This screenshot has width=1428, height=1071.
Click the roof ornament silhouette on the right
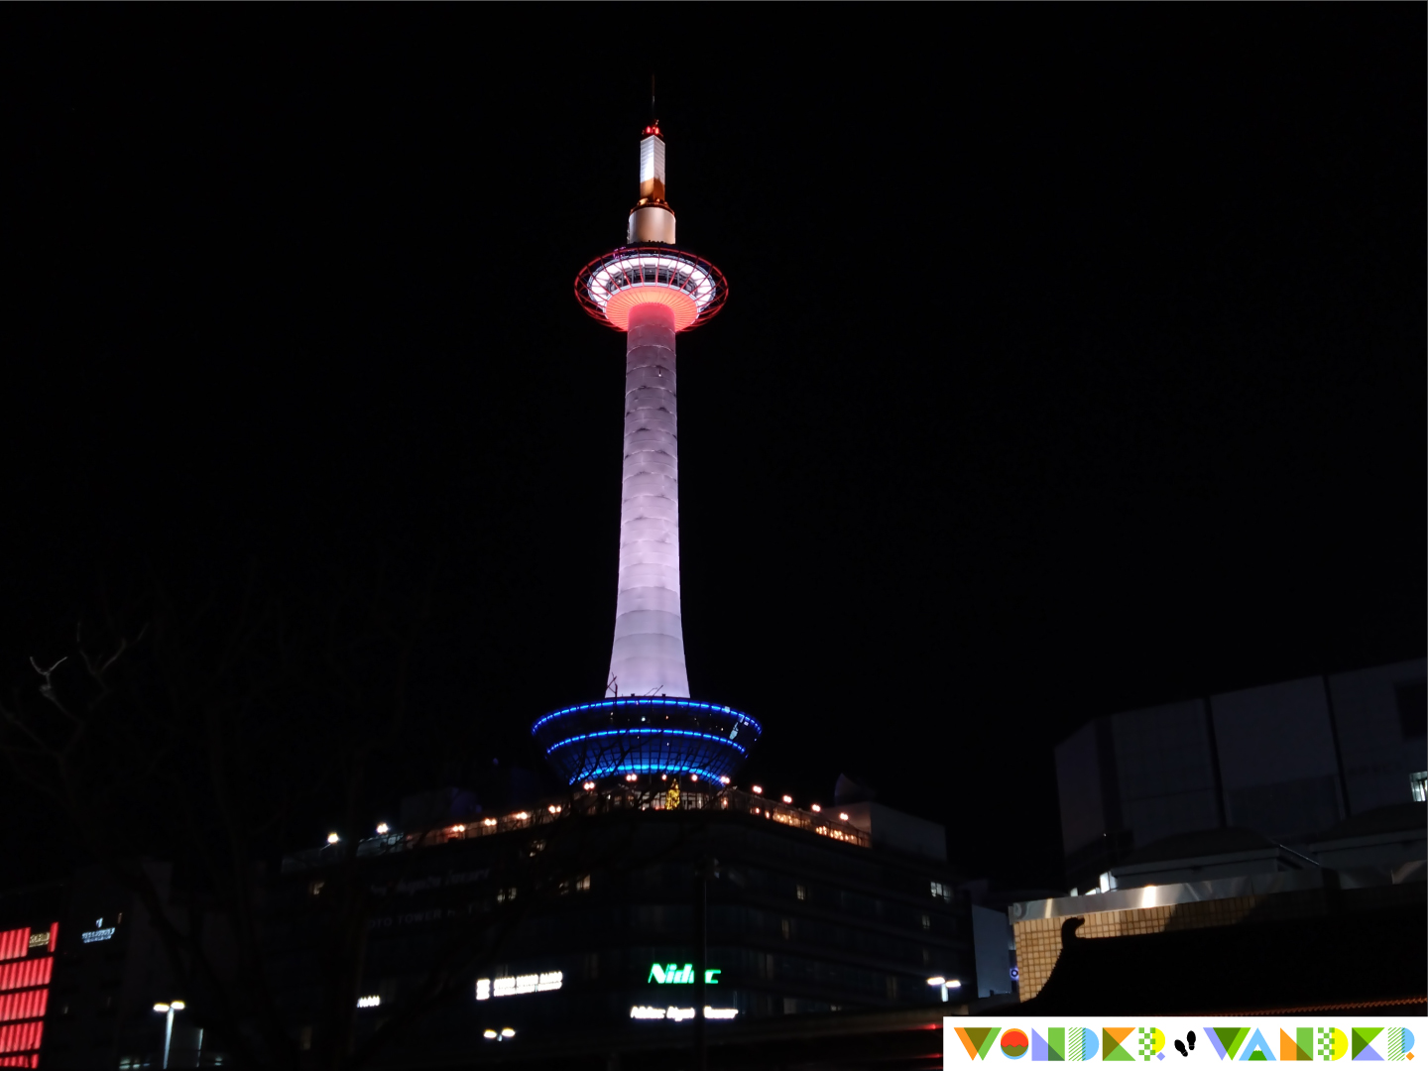1071,930
